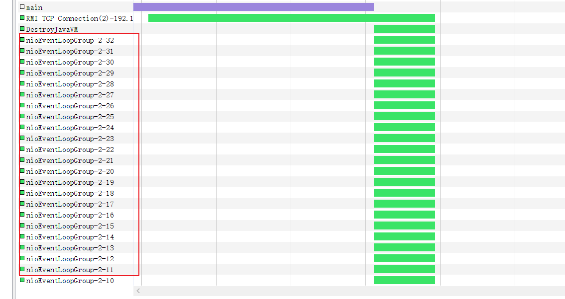Click green status icon for nioEventLoopGroup-2-32

coord(22,40)
